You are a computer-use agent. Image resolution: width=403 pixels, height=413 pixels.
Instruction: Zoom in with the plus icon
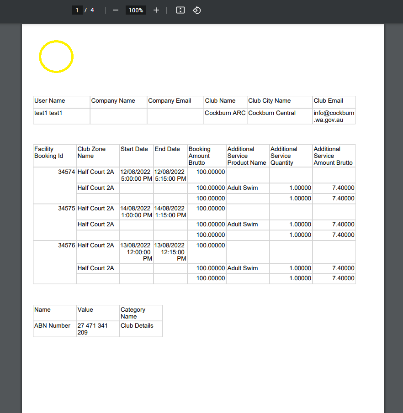[x=156, y=10]
